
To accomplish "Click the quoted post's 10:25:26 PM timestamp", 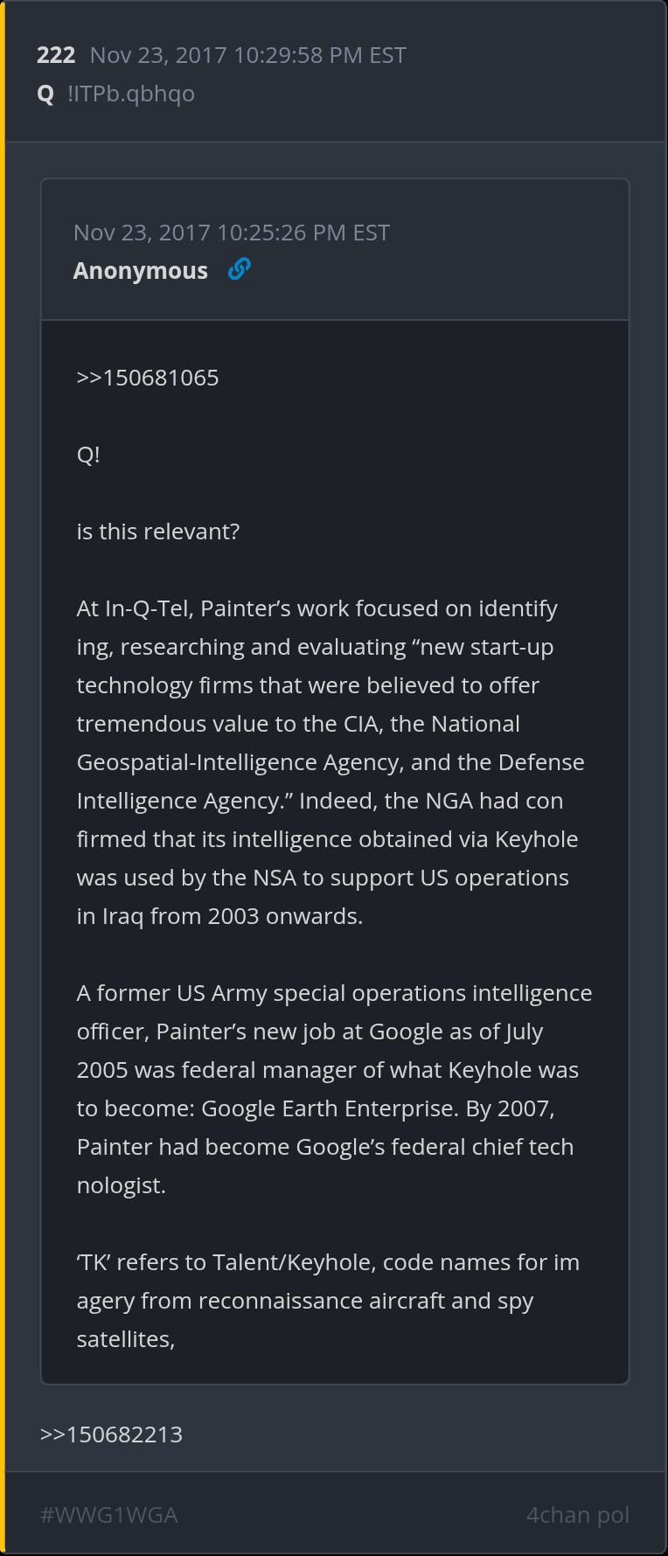I will click(x=232, y=233).
